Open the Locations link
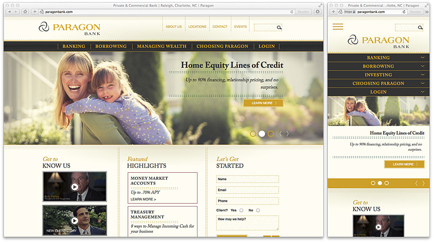Image resolution: width=434 pixels, height=242 pixels. pos(197,27)
